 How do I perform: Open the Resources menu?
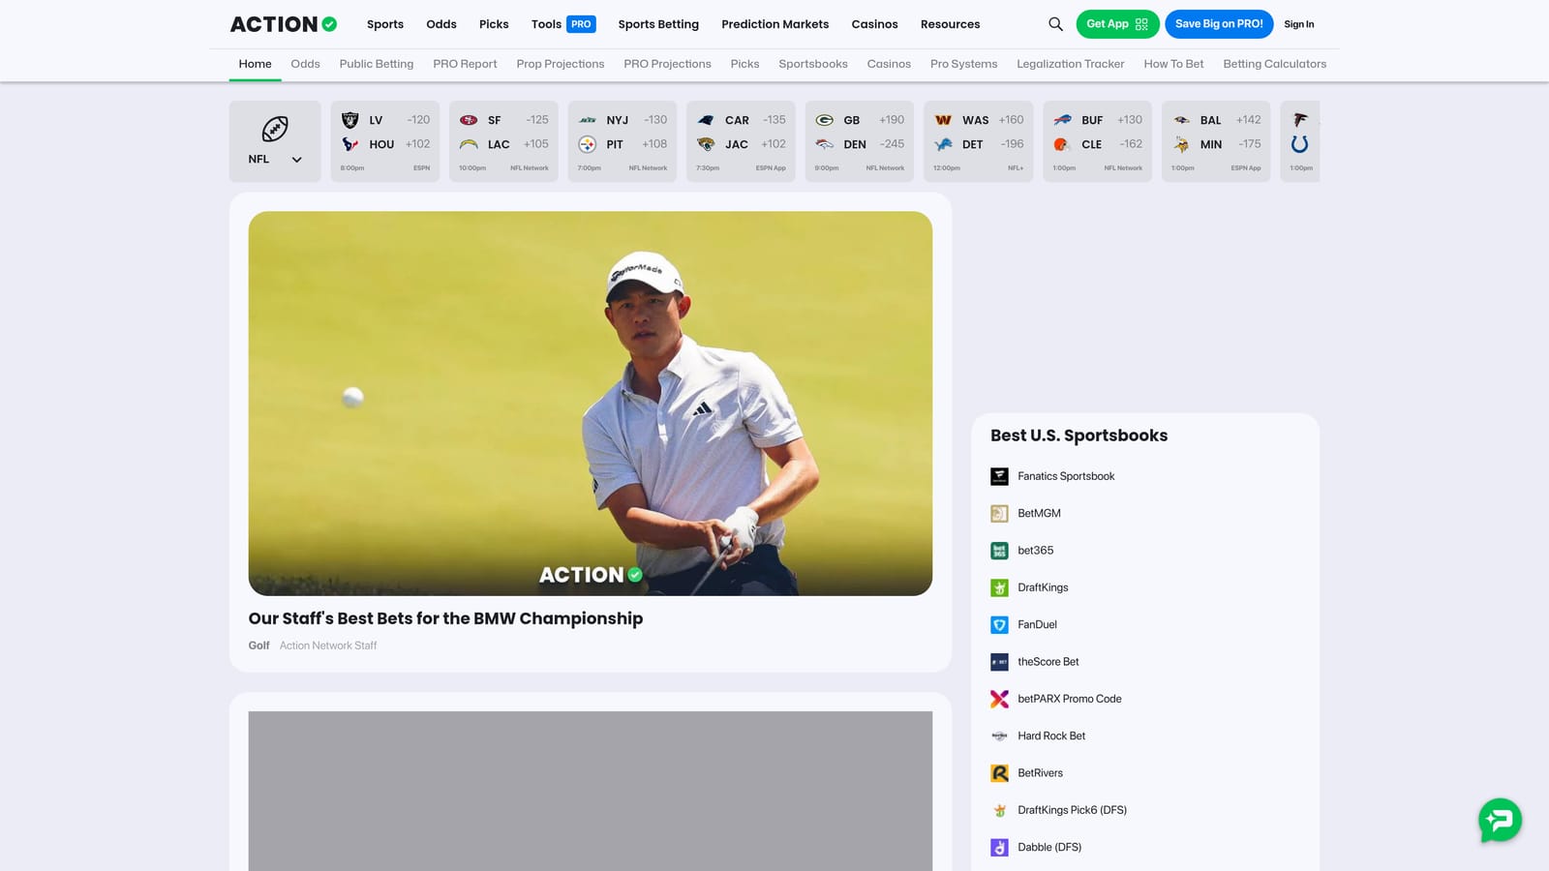tap(951, 24)
